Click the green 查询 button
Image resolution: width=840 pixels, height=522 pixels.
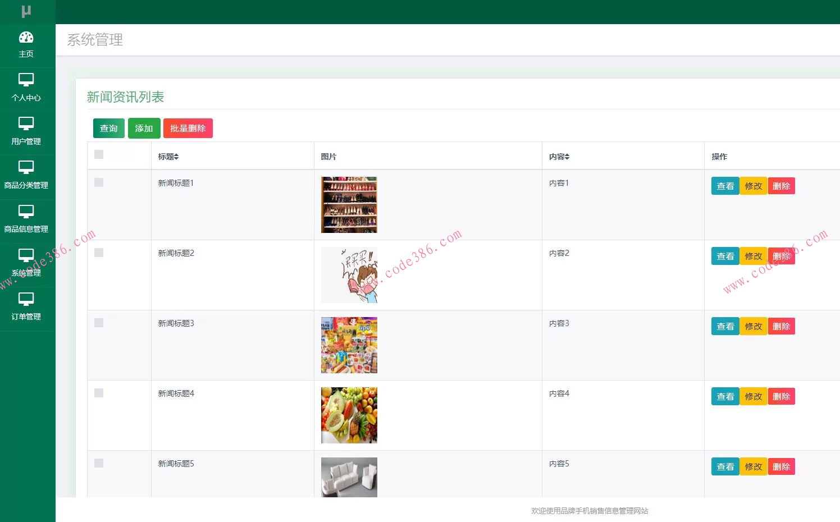coord(109,128)
